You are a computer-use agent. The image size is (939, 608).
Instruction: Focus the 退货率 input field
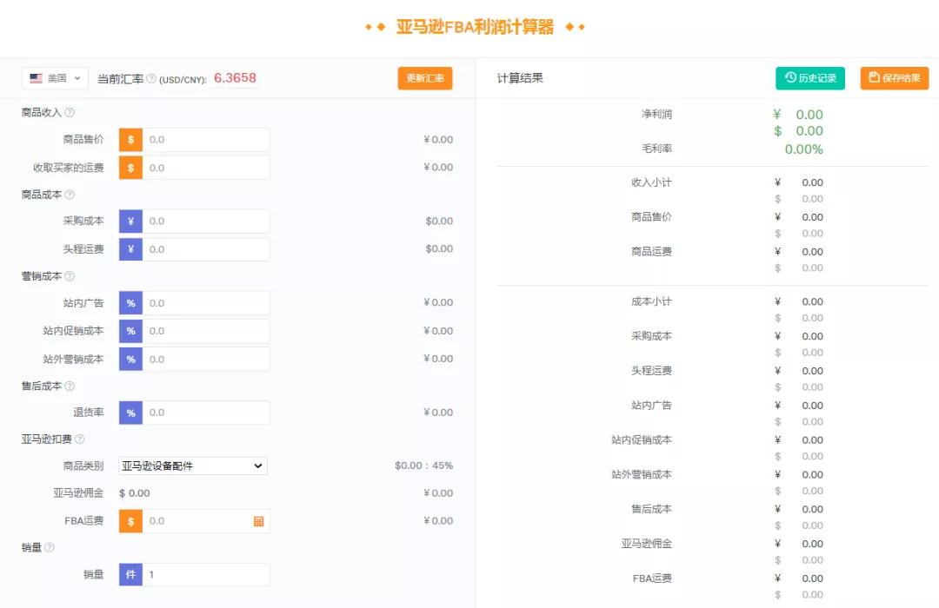205,413
